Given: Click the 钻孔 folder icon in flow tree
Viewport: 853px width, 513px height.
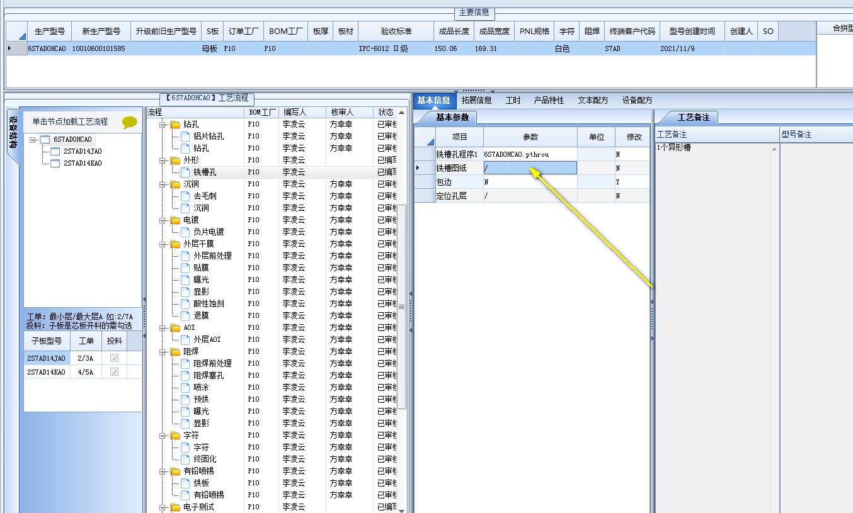Looking at the screenshot, I should point(175,125).
